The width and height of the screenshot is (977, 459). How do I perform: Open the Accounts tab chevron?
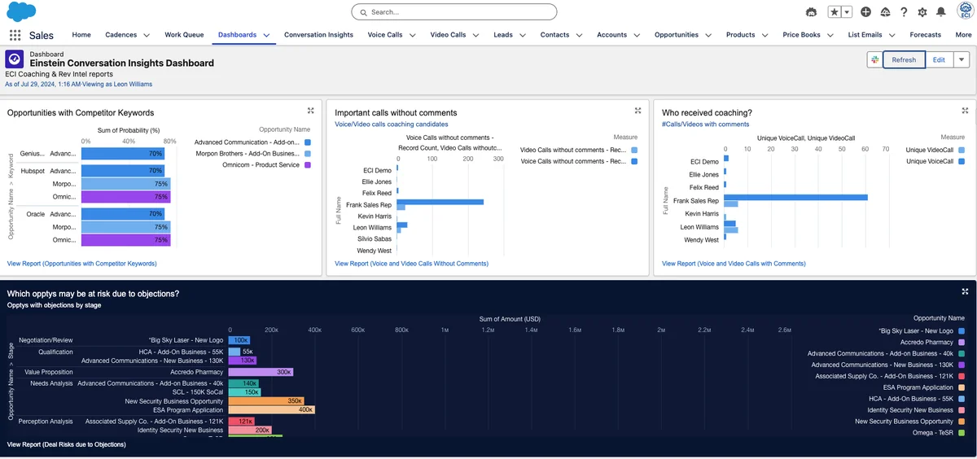pyautogui.click(x=637, y=35)
